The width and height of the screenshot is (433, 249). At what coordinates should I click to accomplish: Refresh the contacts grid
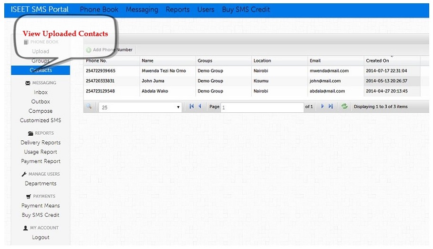click(x=344, y=107)
